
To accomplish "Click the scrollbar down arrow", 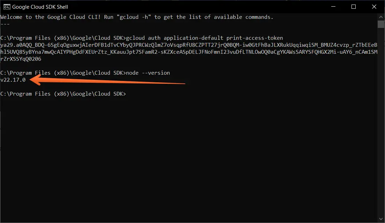I will tap(381, 220).
